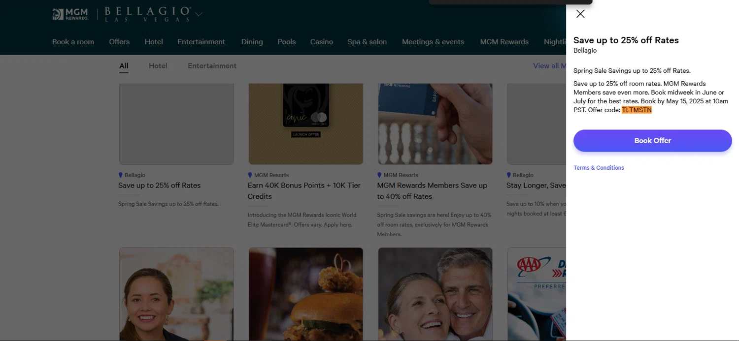This screenshot has height=341, width=739.
Task: Click the 'Spring Sale savings are here!' description
Action: (434, 225)
